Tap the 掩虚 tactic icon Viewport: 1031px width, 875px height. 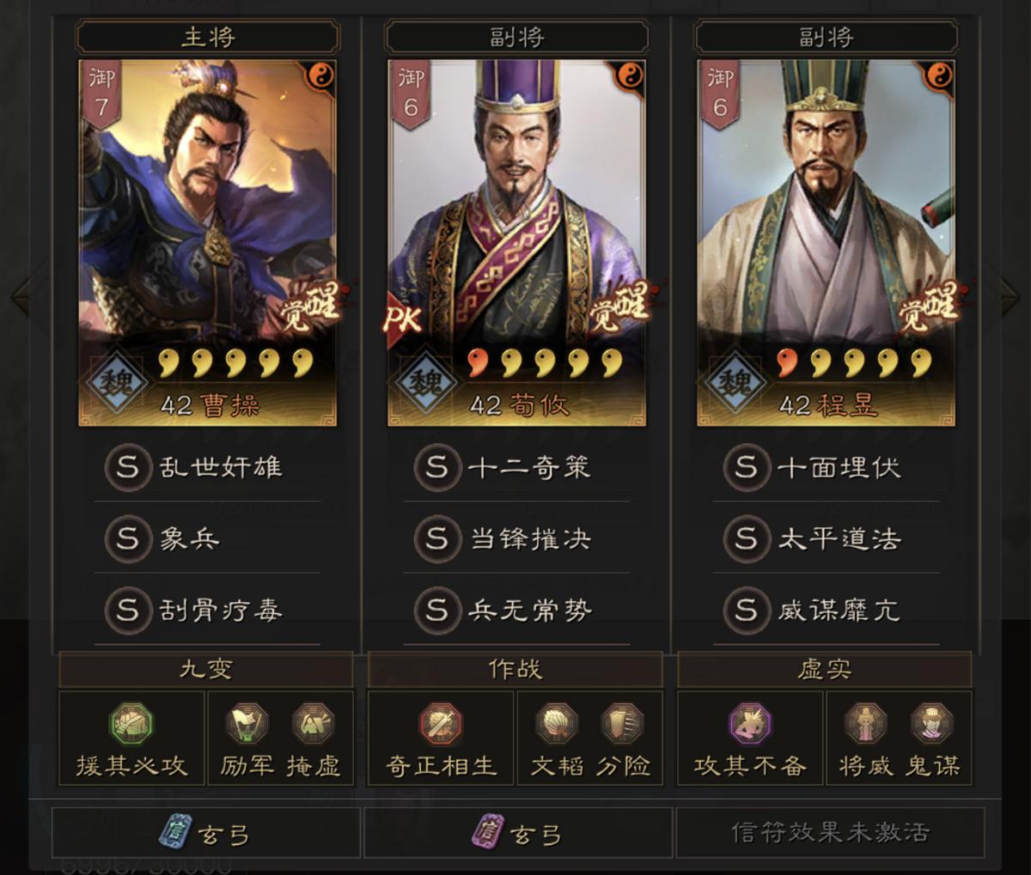coord(313,724)
